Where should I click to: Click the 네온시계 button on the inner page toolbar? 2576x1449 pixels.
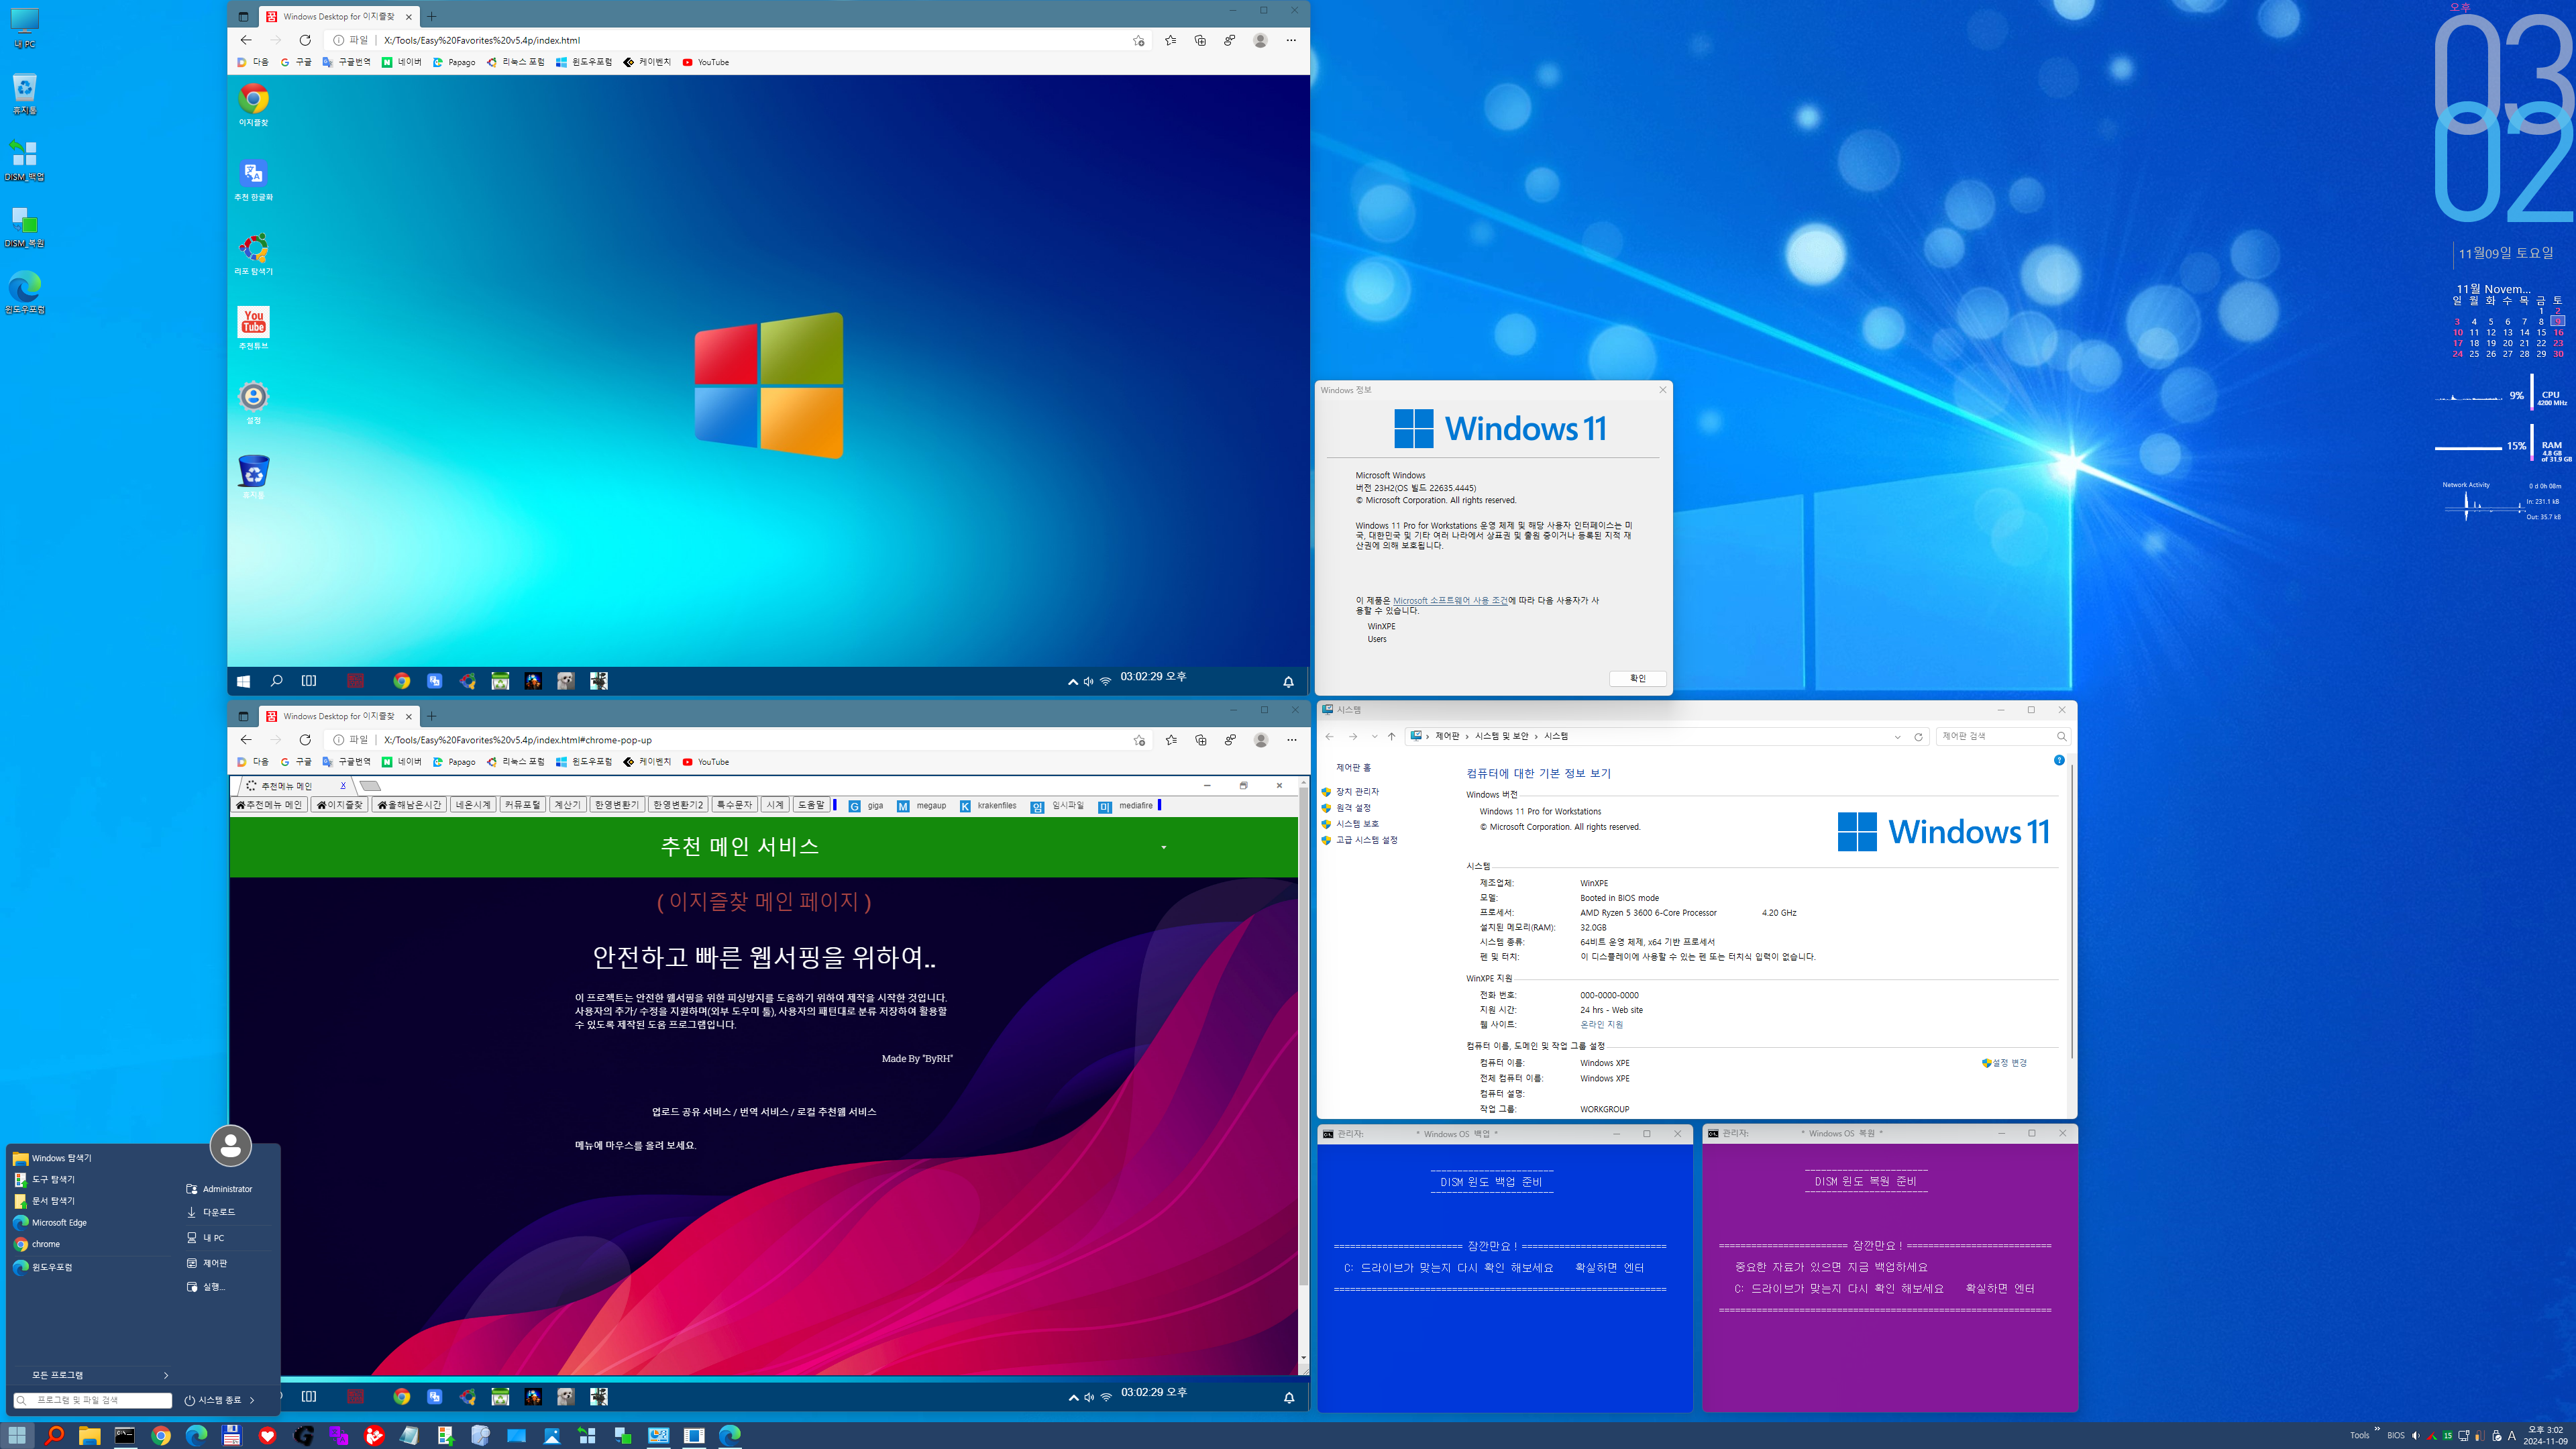coord(473,805)
